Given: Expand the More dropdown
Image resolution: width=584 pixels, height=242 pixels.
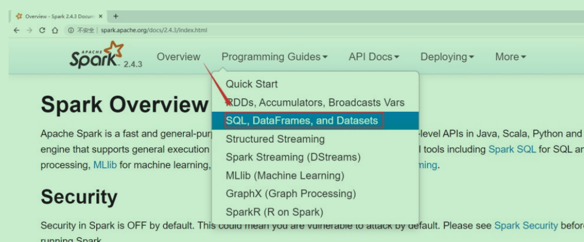Looking at the screenshot, I should [510, 57].
